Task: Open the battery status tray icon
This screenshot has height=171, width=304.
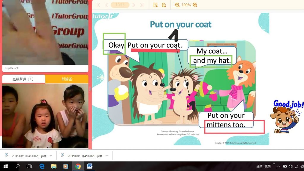Action: tap(284, 166)
